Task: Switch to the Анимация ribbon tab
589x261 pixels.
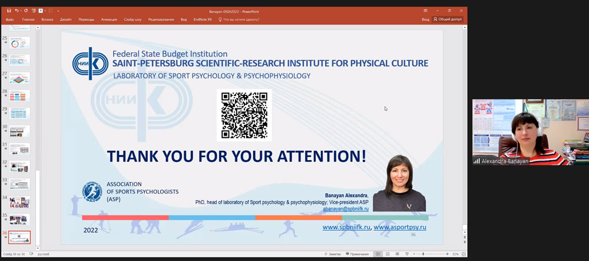Action: pyautogui.click(x=109, y=19)
